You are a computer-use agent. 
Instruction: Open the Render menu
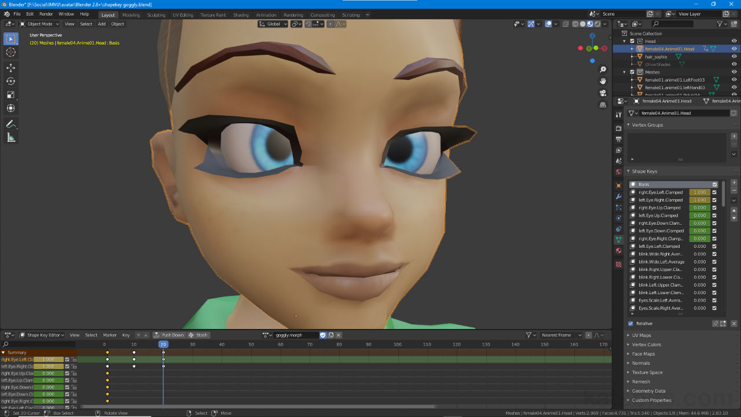click(x=46, y=14)
